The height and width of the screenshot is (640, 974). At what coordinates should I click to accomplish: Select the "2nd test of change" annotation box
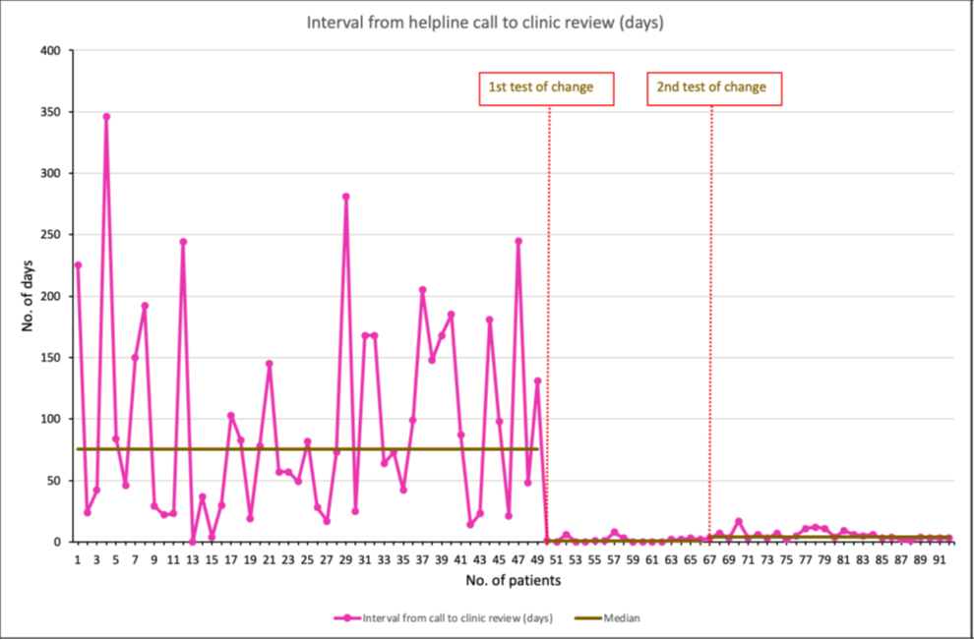click(x=714, y=87)
